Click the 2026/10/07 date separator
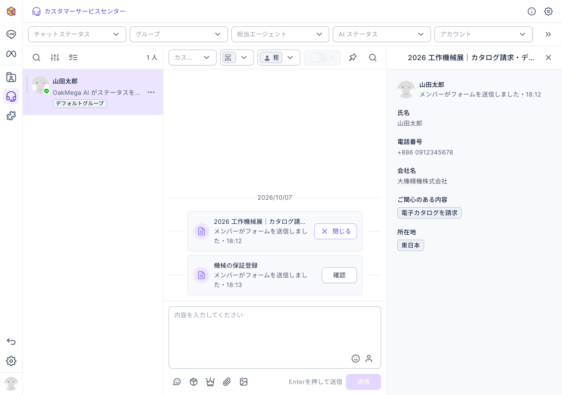Screen dimensions: 562x395 [275, 197]
